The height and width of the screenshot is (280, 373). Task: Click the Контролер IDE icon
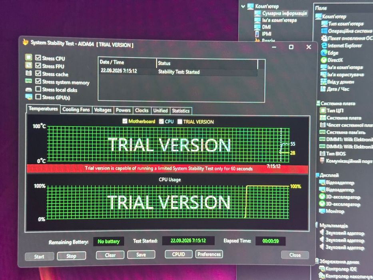pyautogui.click(x=322, y=268)
